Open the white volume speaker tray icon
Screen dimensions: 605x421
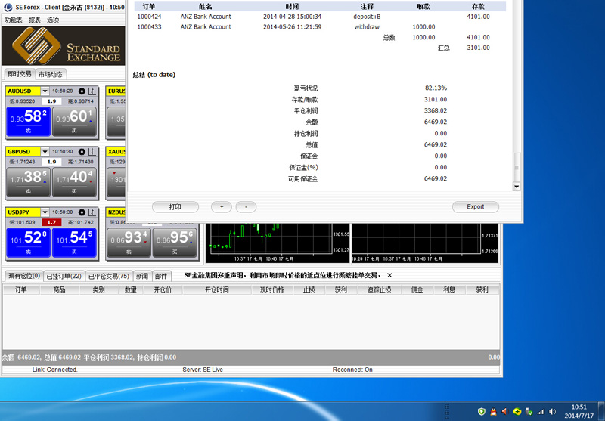pos(553,411)
